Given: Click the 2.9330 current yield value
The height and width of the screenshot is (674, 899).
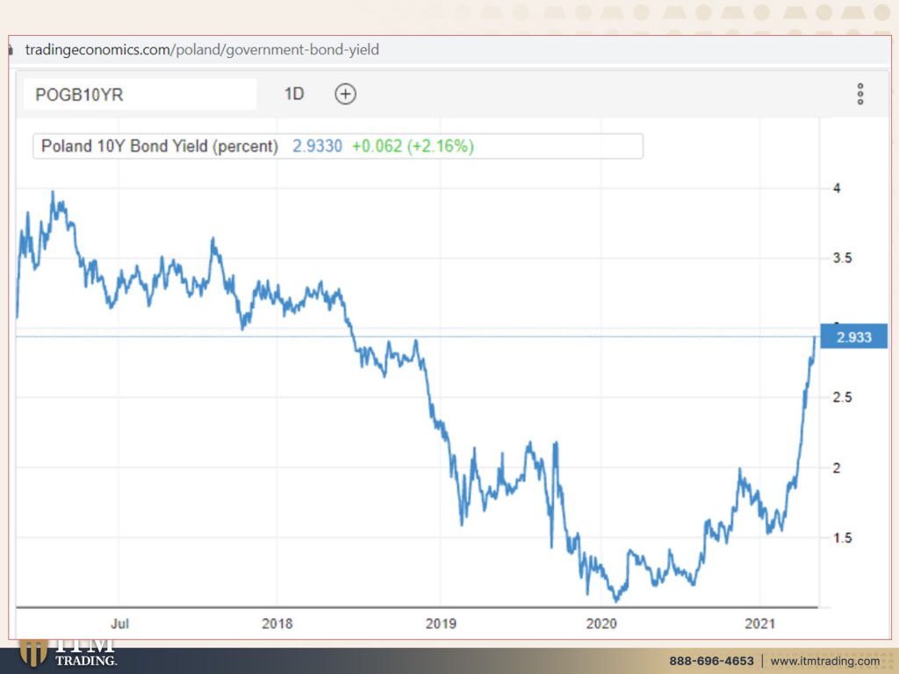Looking at the screenshot, I should [x=317, y=147].
